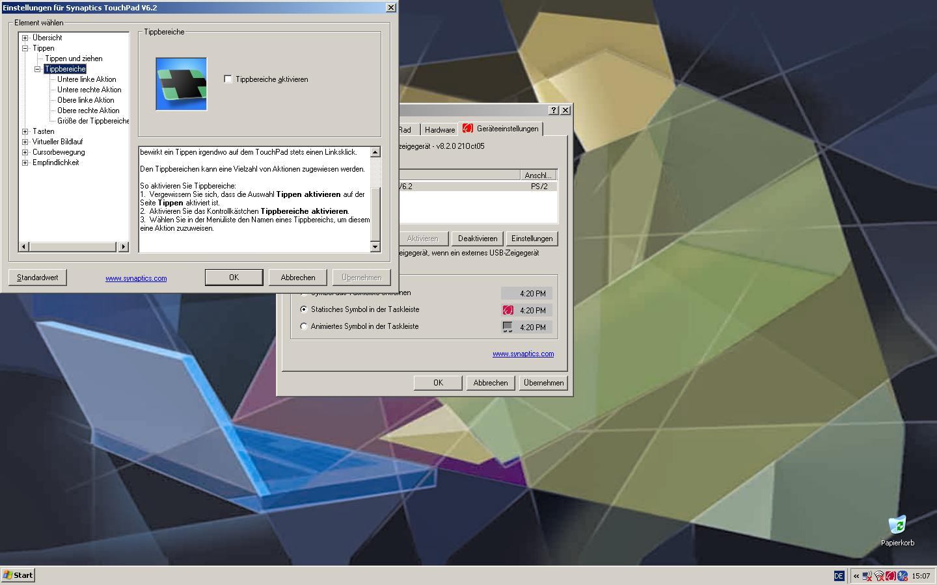
Task: Click OK in the Synaptics TouchPad settings
Action: click(234, 278)
